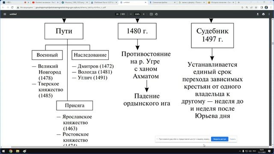This screenshot has height=154, width=274.
Task: Click the 'Наследование' box
Action: pyautogui.click(x=90, y=55)
